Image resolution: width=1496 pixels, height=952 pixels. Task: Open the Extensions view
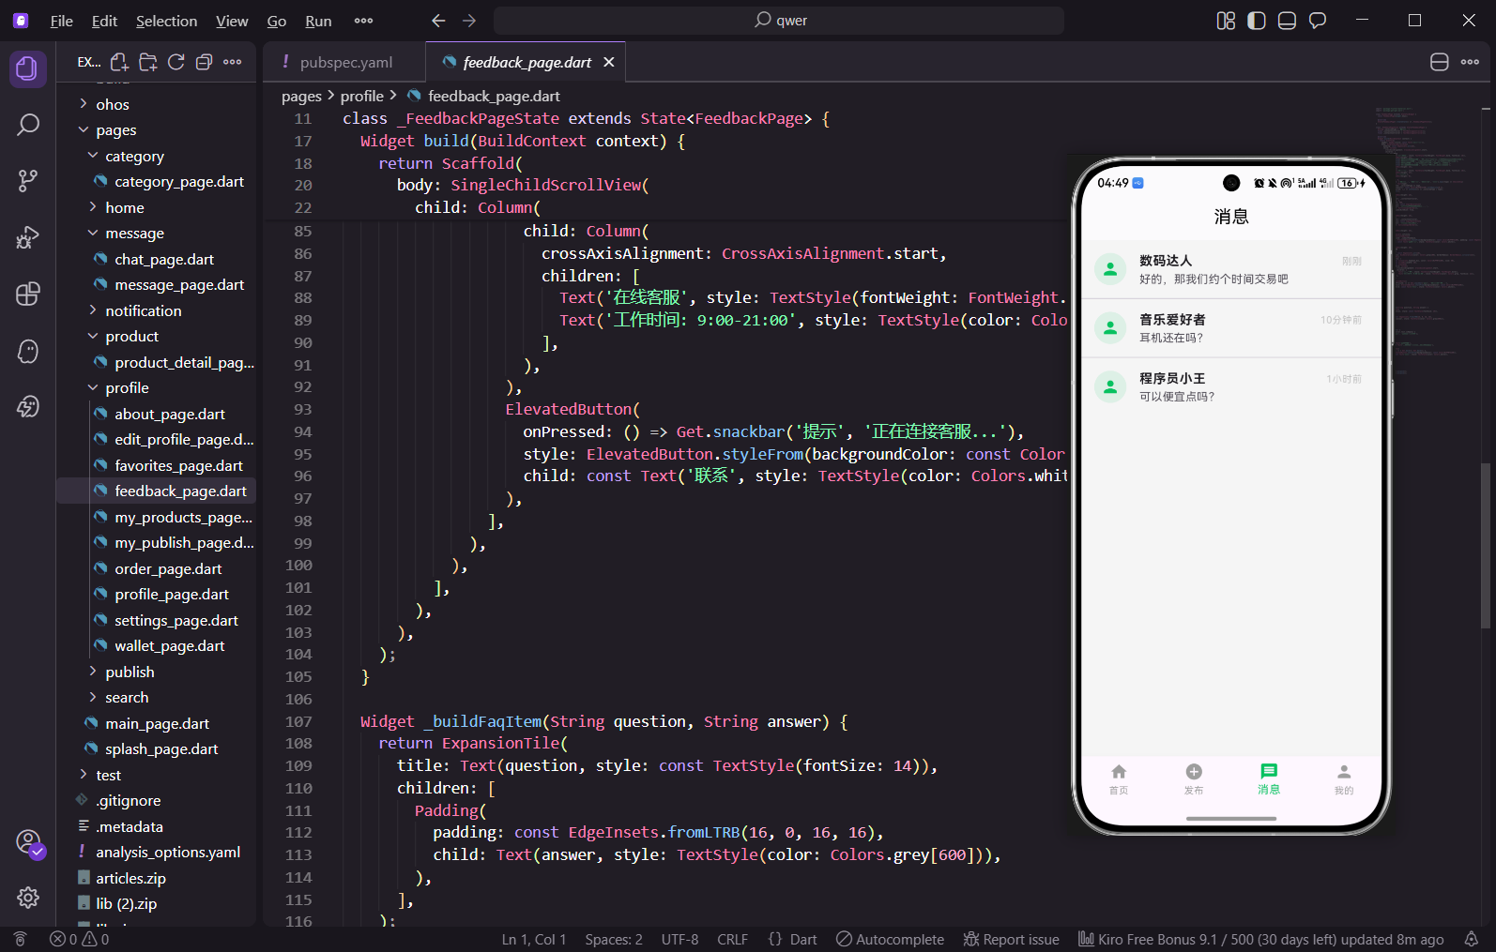point(28,294)
